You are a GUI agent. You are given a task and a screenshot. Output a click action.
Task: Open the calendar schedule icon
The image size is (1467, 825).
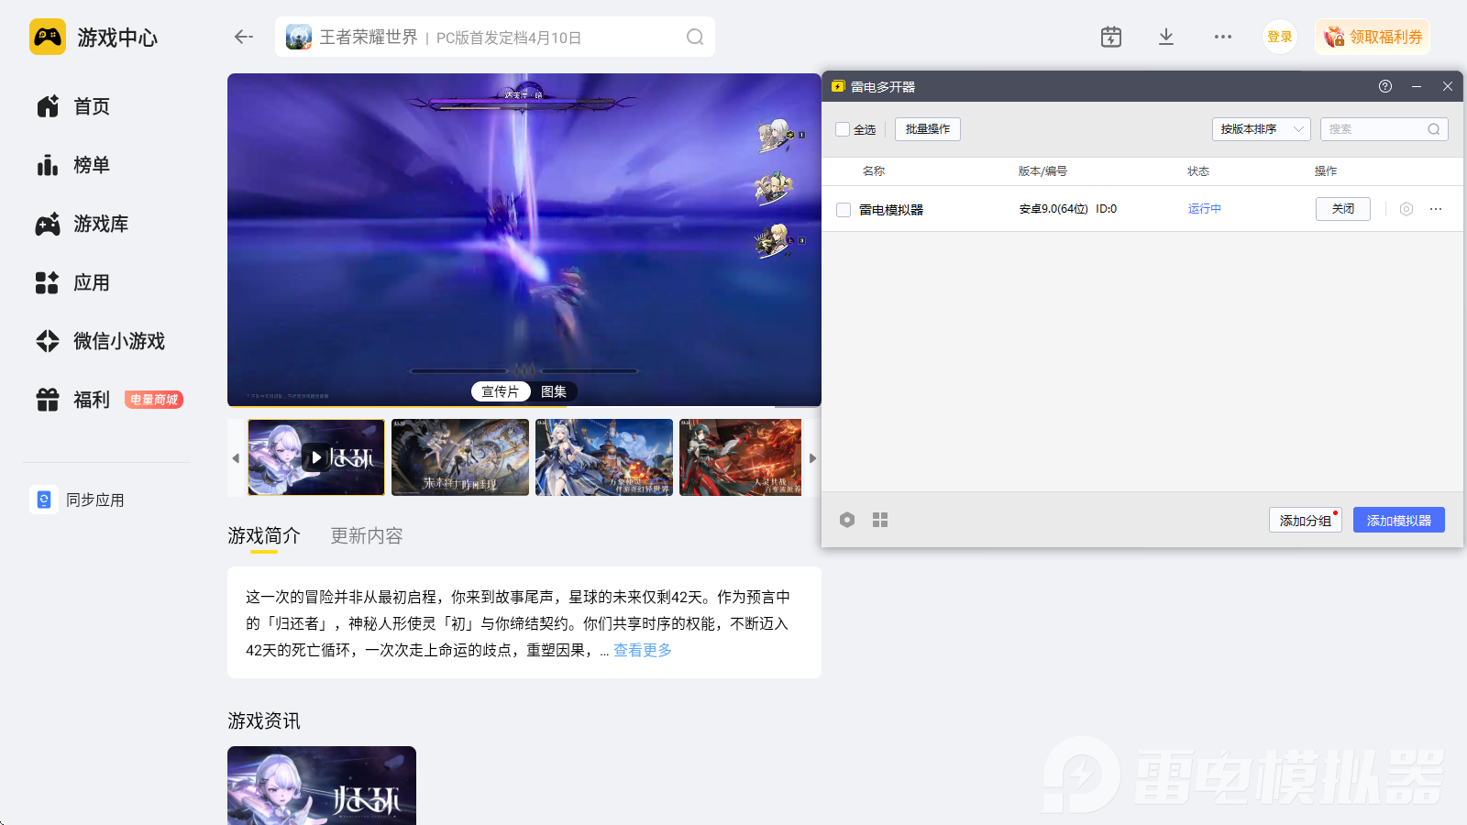[x=1111, y=37]
